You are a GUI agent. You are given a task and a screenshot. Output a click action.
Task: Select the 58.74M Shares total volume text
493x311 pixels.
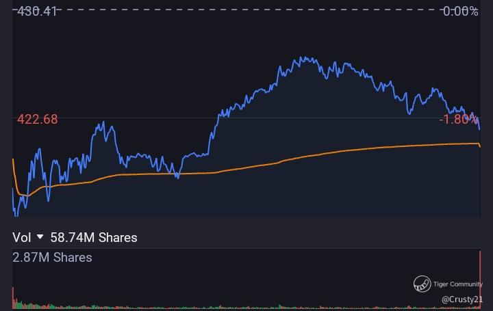click(x=94, y=237)
